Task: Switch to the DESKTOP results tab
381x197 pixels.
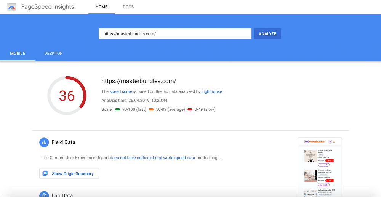Action: click(53, 53)
